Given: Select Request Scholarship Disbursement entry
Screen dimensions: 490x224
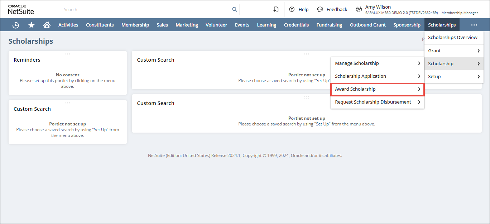Looking at the screenshot, I should coord(377,102).
